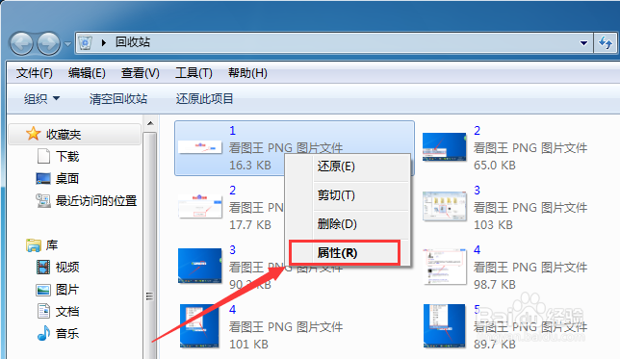Viewport: 620px width, 359px height.
Task: Expand the address bar path arrow before 回收站
Action: pos(104,42)
